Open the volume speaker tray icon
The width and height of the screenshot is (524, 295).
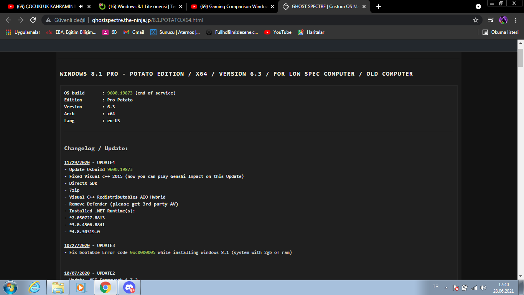[x=483, y=287]
